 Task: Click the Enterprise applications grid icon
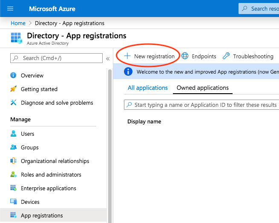pyautogui.click(x=13, y=188)
